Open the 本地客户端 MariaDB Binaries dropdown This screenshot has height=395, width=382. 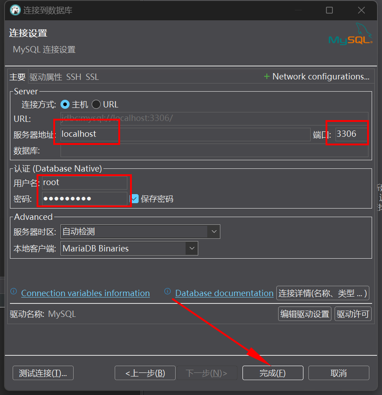point(192,248)
